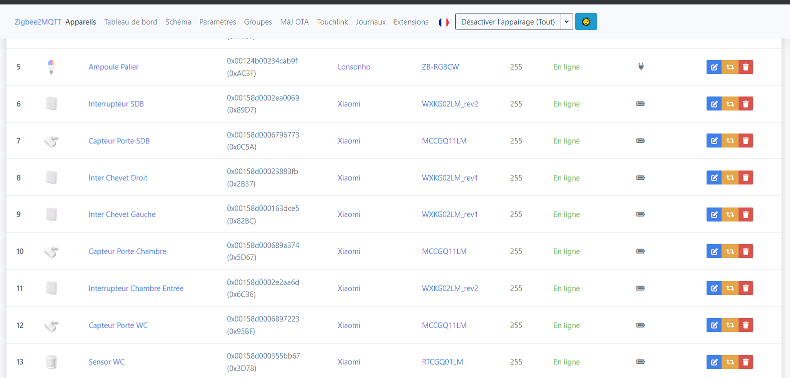Delete Interrupteur Chambre Entrée
The height and width of the screenshot is (378, 790).
pos(746,288)
